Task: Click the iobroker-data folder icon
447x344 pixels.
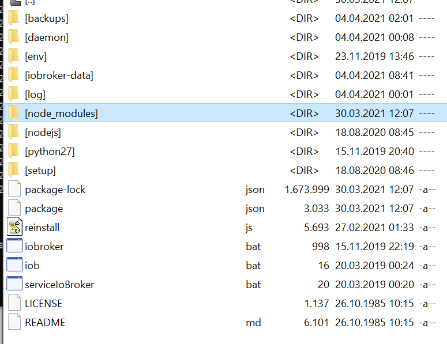Action: coord(13,75)
